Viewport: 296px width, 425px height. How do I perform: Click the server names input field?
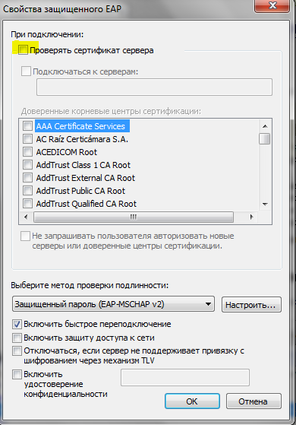[154, 87]
